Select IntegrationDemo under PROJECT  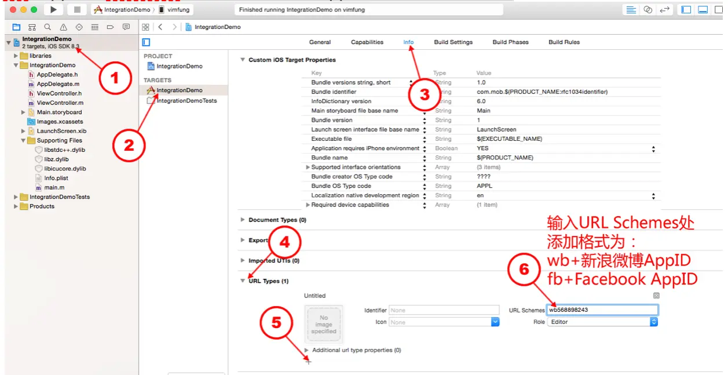tap(175, 66)
